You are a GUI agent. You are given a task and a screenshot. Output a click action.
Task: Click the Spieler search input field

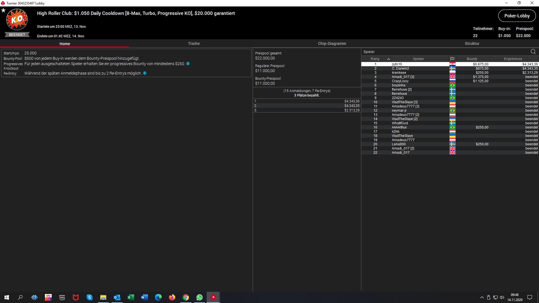coord(444,52)
